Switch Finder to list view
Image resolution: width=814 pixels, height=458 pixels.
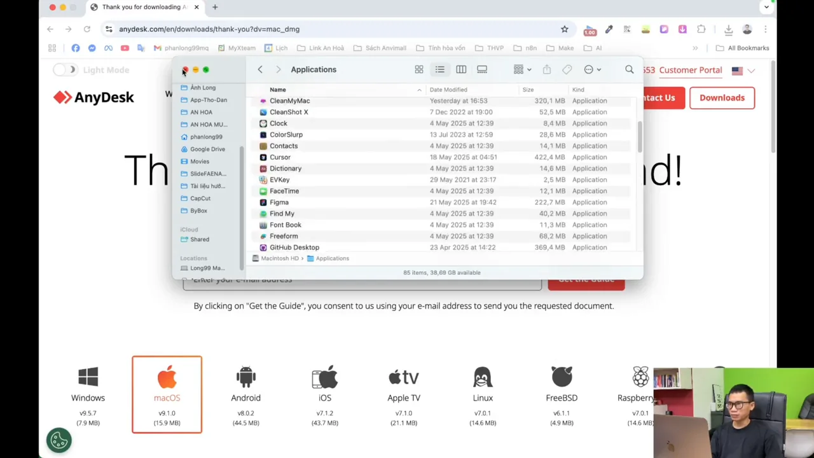pyautogui.click(x=440, y=69)
